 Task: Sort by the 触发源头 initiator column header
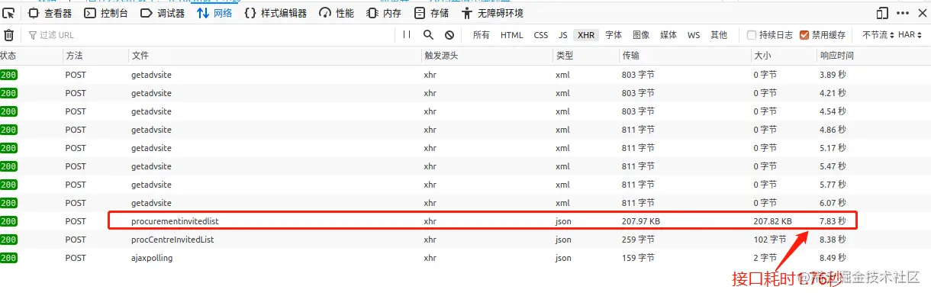pos(486,56)
